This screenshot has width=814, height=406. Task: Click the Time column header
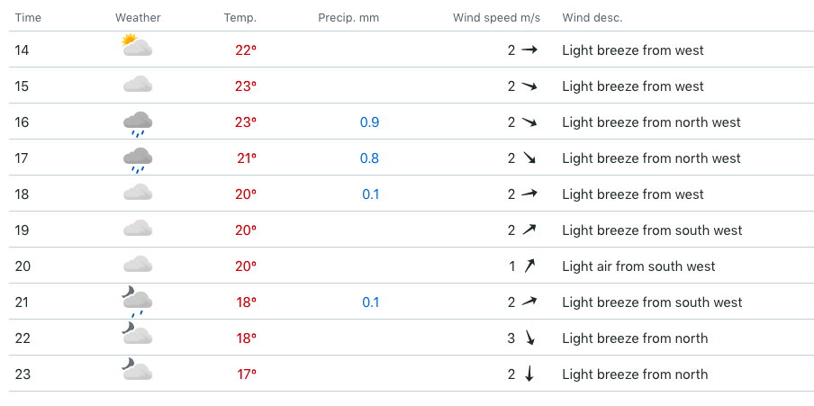pos(28,18)
